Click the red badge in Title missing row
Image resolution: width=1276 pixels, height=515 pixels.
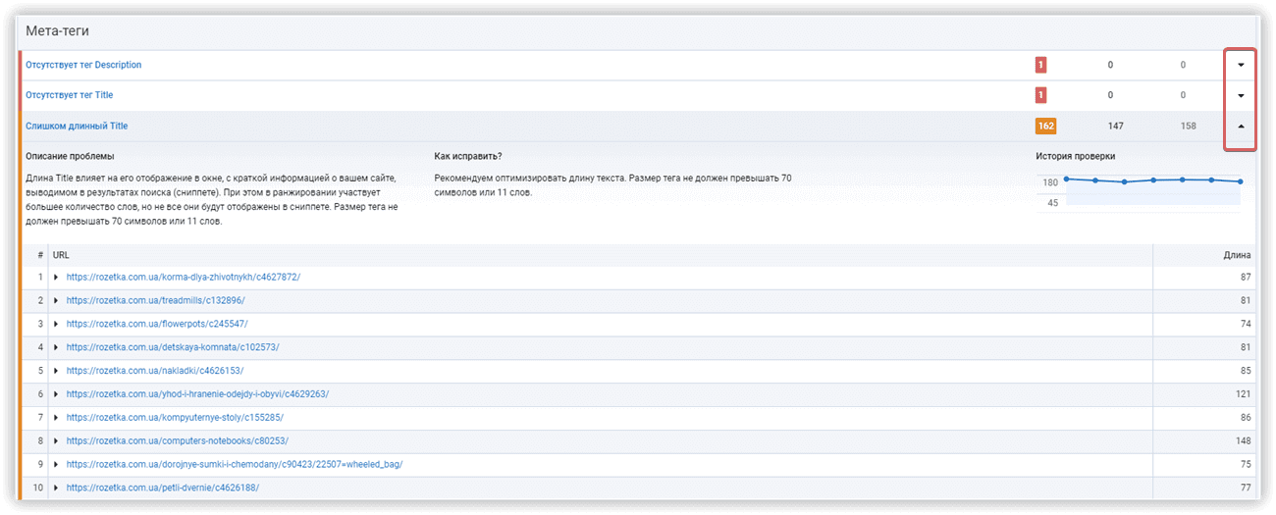coord(1040,96)
